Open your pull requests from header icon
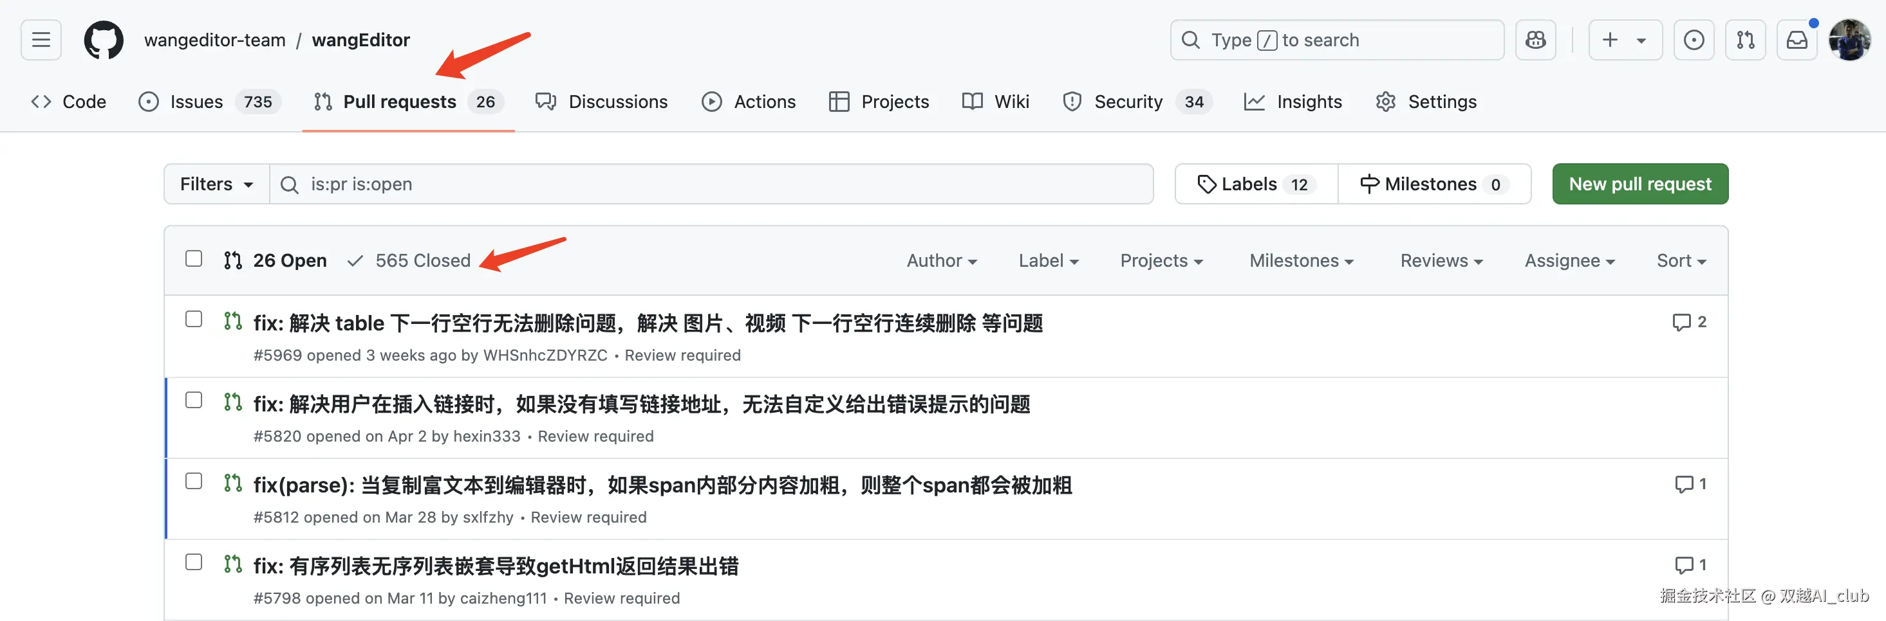Image resolution: width=1886 pixels, height=621 pixels. [x=1746, y=39]
